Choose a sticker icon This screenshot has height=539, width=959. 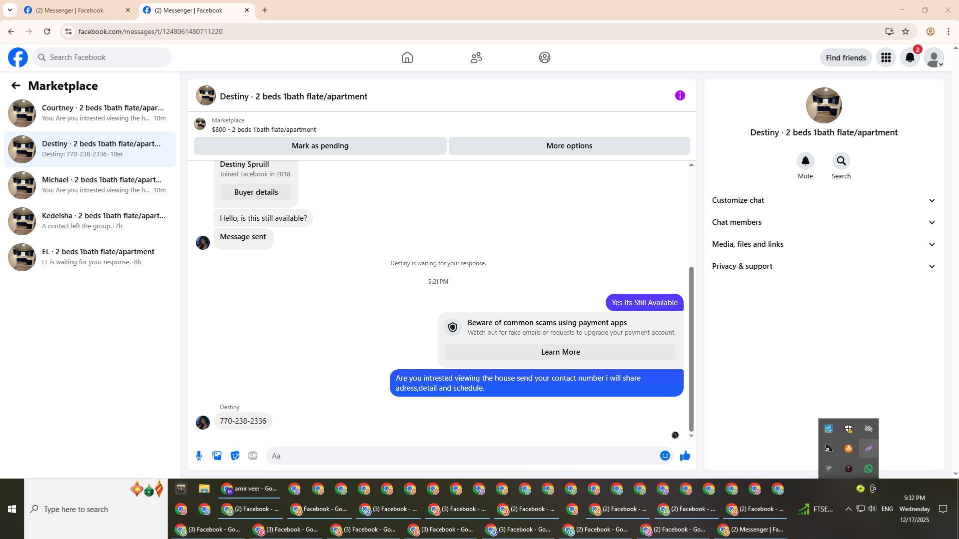[x=235, y=456]
